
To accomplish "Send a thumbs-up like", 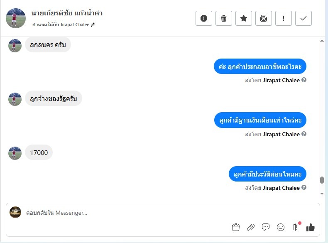I will [311, 227].
